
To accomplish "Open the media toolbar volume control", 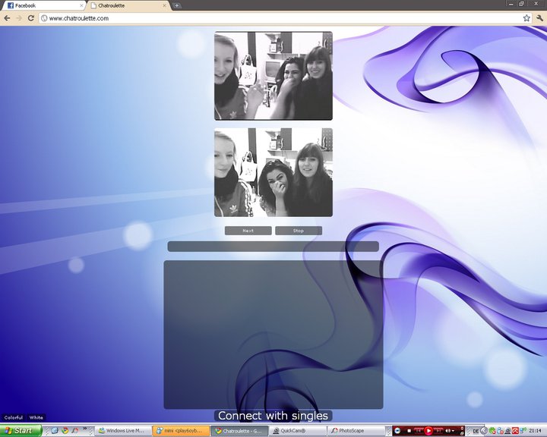I will tap(450, 431).
